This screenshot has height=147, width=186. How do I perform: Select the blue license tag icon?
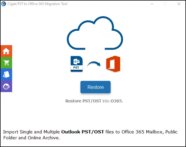[6, 74]
